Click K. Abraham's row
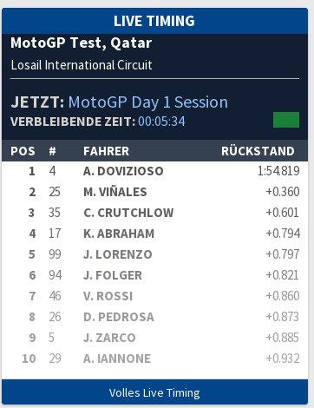 click(154, 234)
